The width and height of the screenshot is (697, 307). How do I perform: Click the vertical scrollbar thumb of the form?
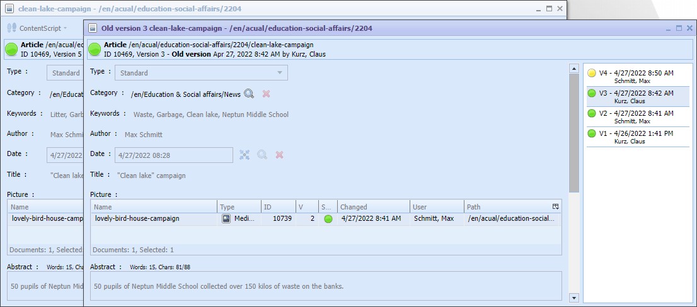[574, 133]
